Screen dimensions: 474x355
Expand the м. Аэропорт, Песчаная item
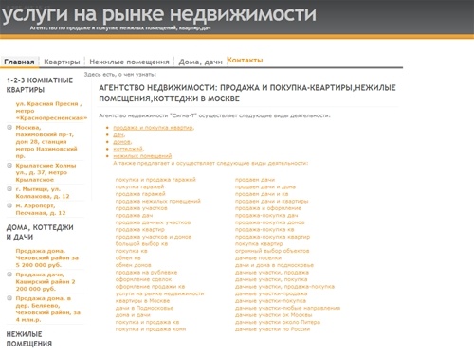click(9, 205)
